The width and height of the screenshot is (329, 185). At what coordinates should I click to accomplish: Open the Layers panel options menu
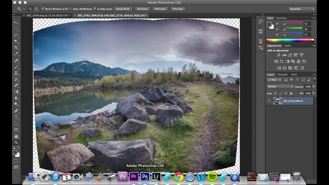tap(314, 75)
